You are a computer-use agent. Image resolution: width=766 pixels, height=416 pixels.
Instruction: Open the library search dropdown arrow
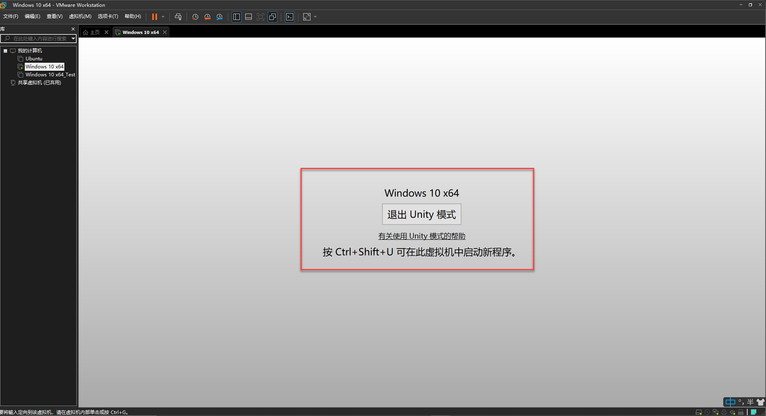73,38
